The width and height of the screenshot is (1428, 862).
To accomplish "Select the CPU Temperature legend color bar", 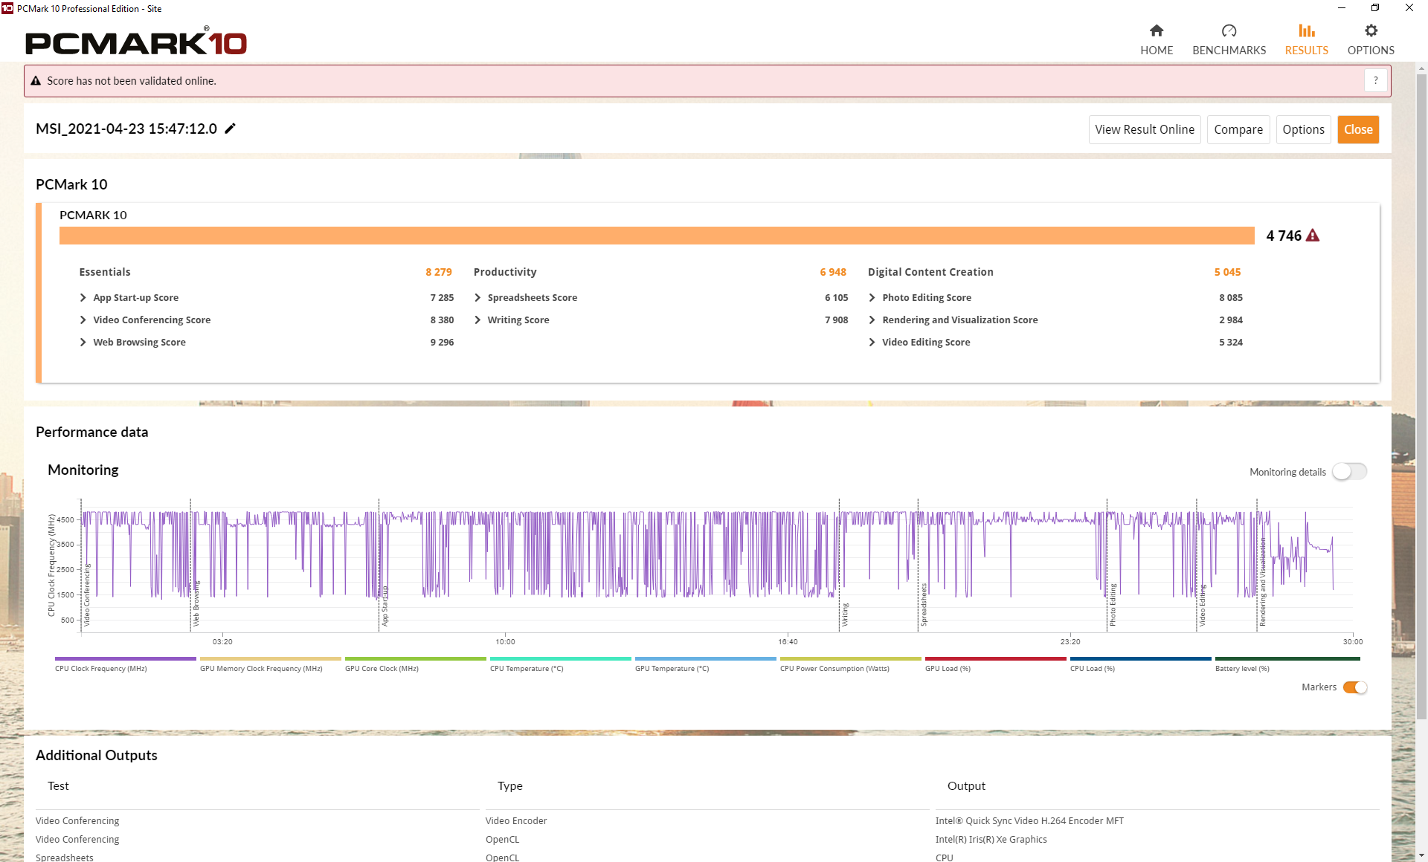I will click(560, 658).
